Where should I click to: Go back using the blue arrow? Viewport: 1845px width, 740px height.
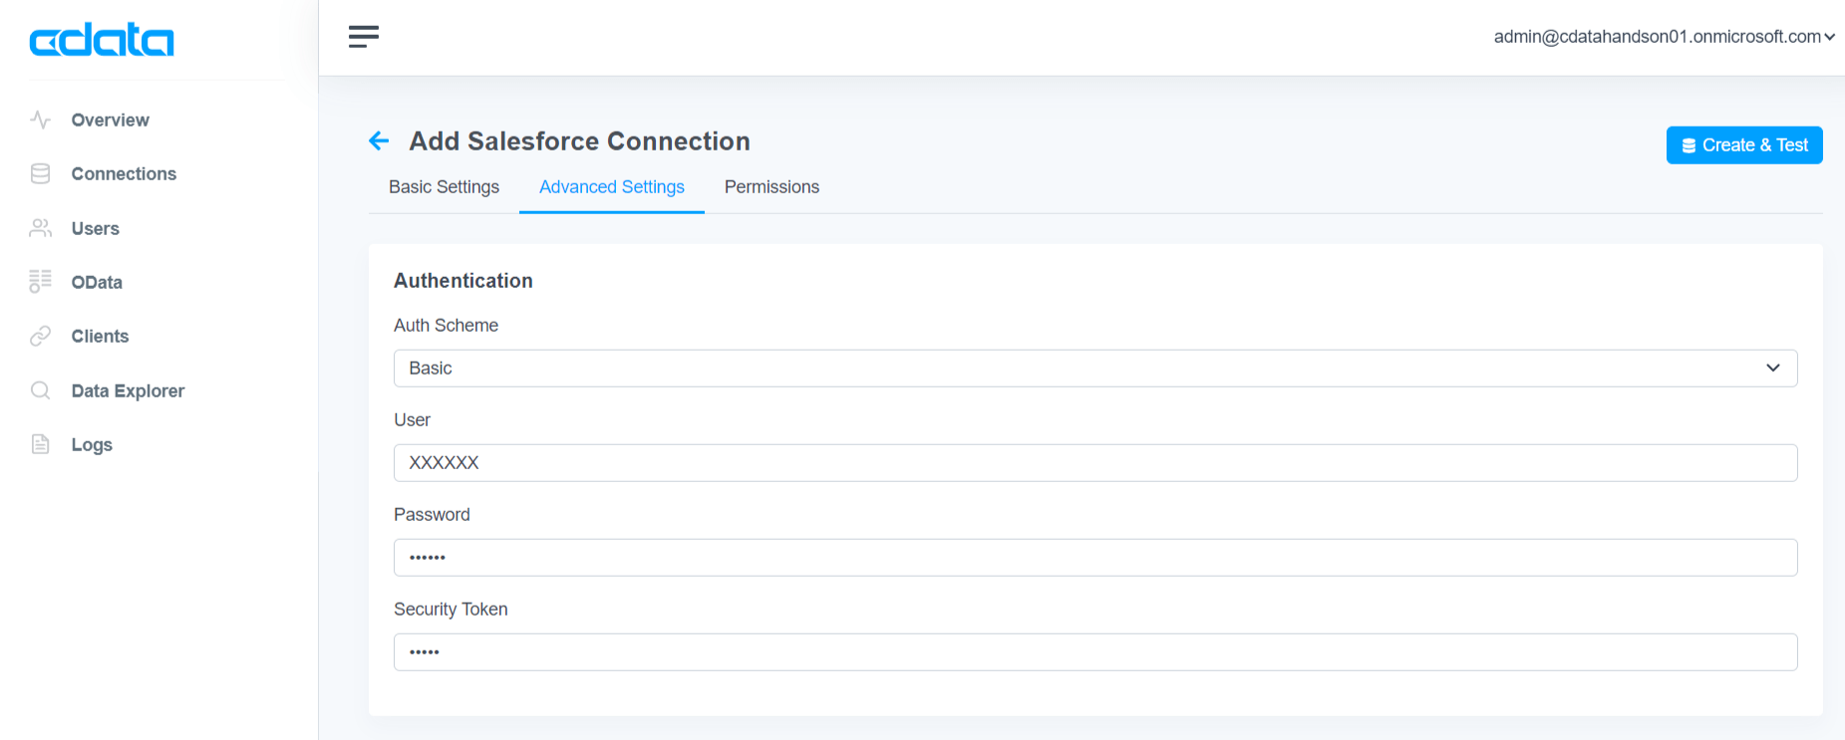coord(379,141)
